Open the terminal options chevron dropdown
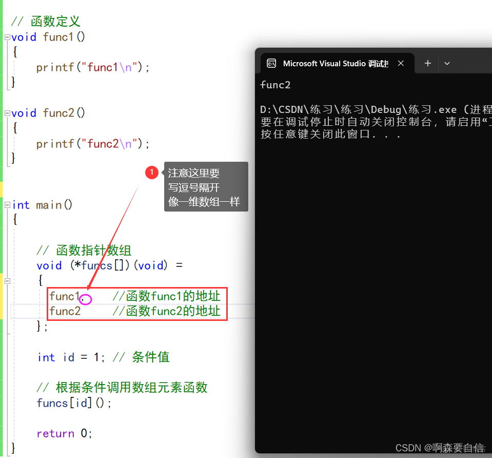Viewport: 492px width, 458px height. point(447,63)
